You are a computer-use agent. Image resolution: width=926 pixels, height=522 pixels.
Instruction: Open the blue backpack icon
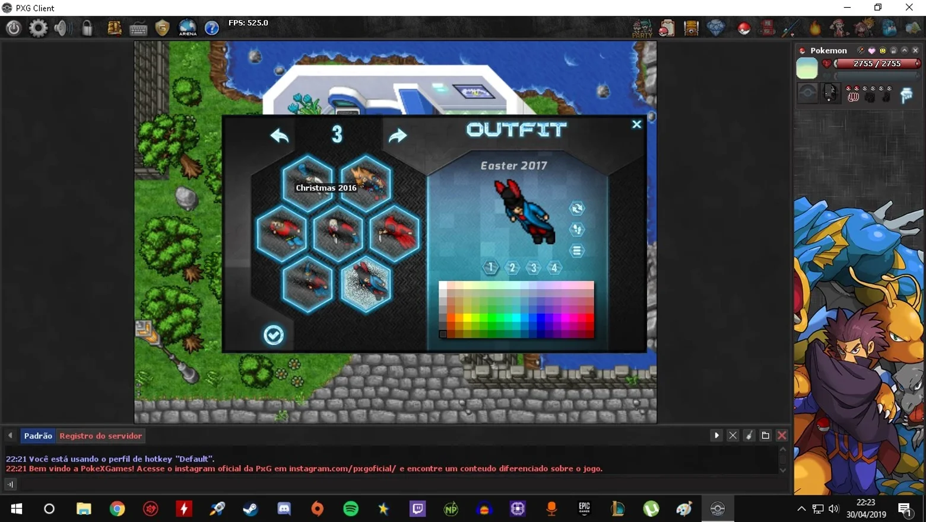(889, 28)
